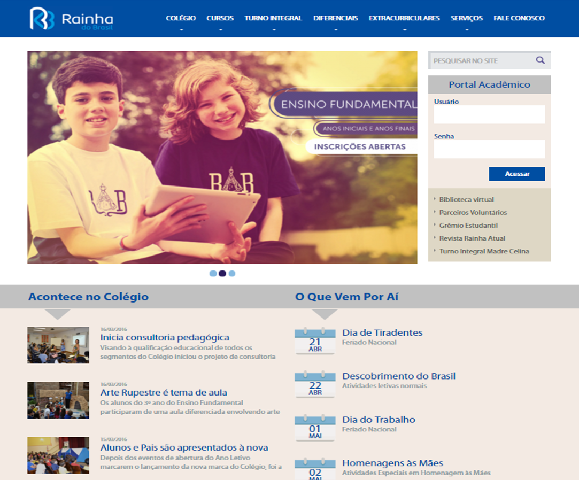Expand the TURNO INTEGRAL menu
Screen dimensions: 579x480
pos(273,18)
